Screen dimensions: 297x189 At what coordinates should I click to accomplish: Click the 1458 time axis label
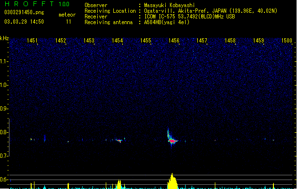230,41
